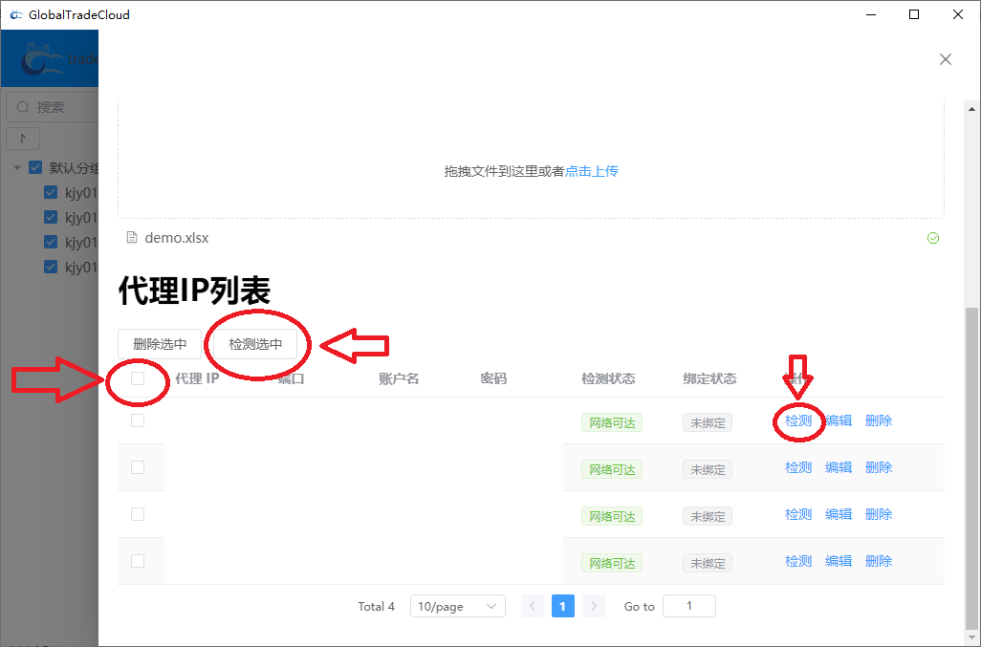This screenshot has height=647, width=981.
Task: Click the 检测选中 button
Action: [256, 343]
